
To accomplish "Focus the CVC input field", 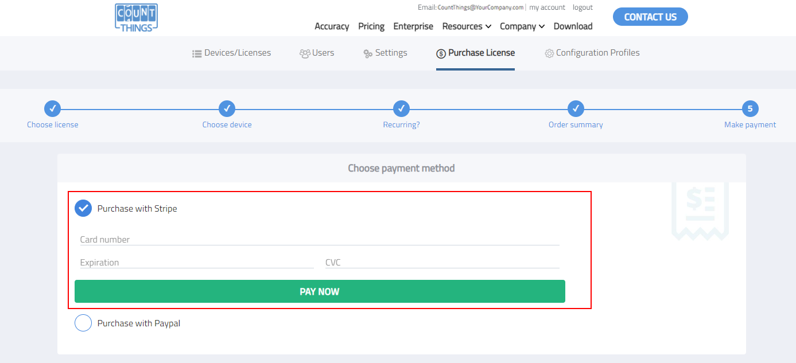I will point(442,263).
